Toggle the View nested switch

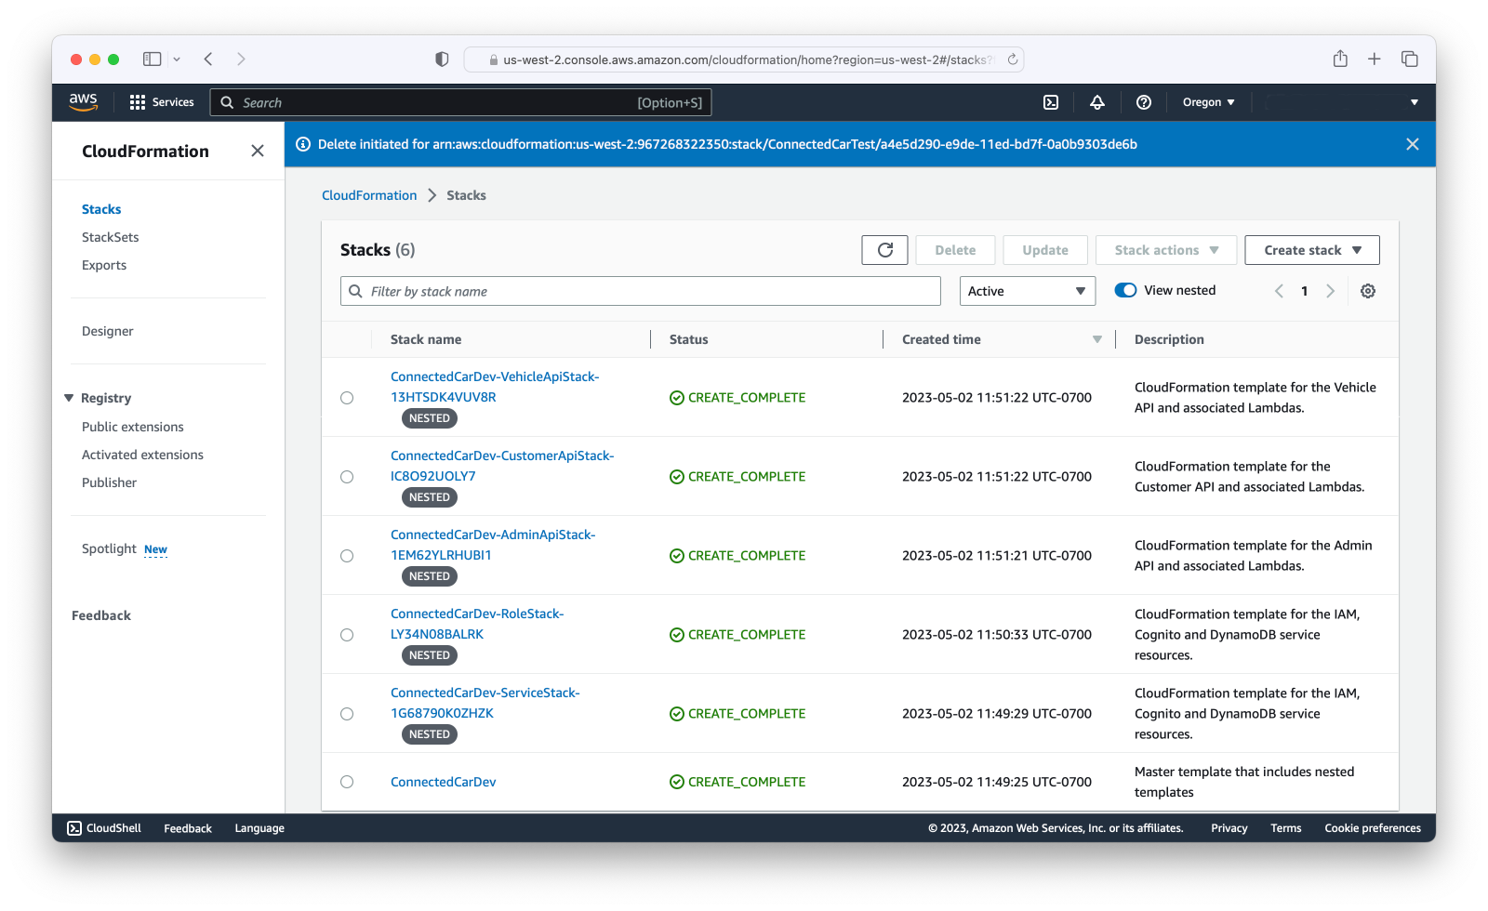pyautogui.click(x=1125, y=290)
